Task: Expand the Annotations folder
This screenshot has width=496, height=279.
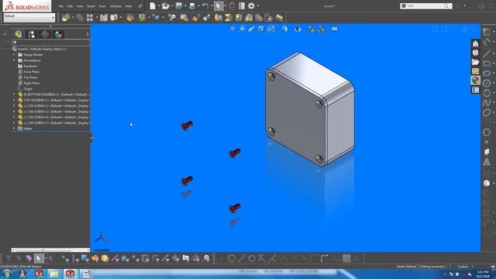Action: [14, 60]
